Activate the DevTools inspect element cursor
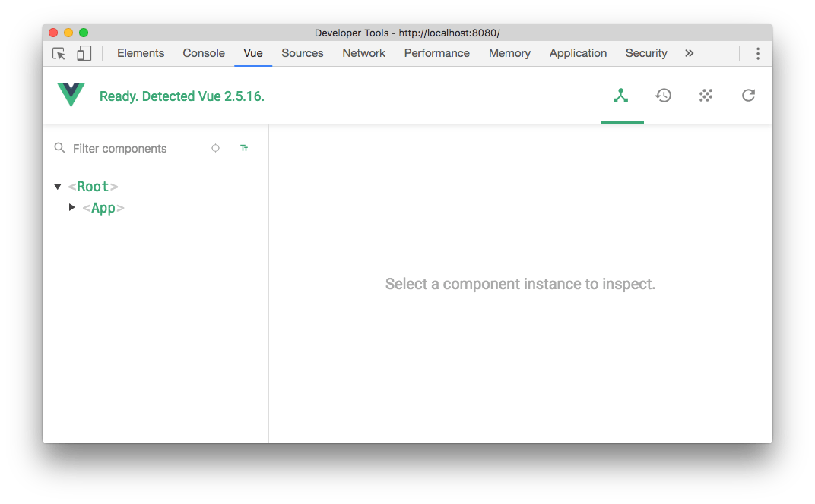 click(x=59, y=53)
